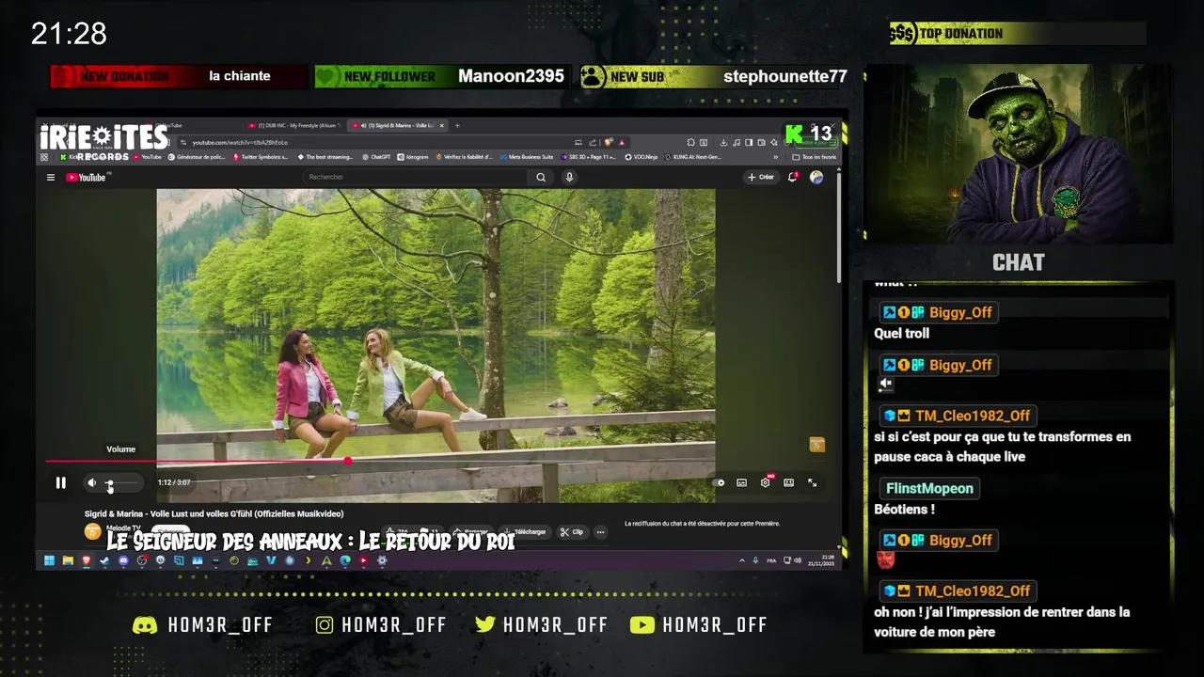Click the Télécharger button
Viewport: 1204px width, 677px height.
(x=525, y=531)
